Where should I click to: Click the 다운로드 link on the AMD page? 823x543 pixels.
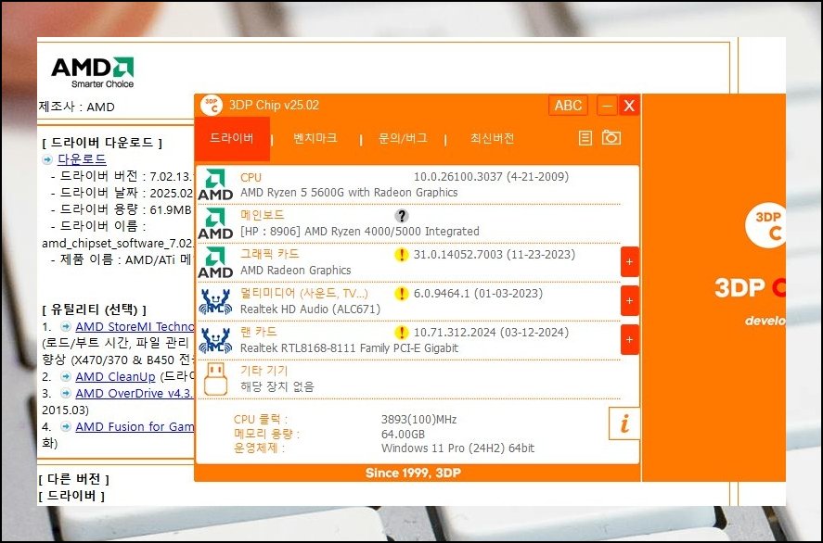click(x=82, y=158)
